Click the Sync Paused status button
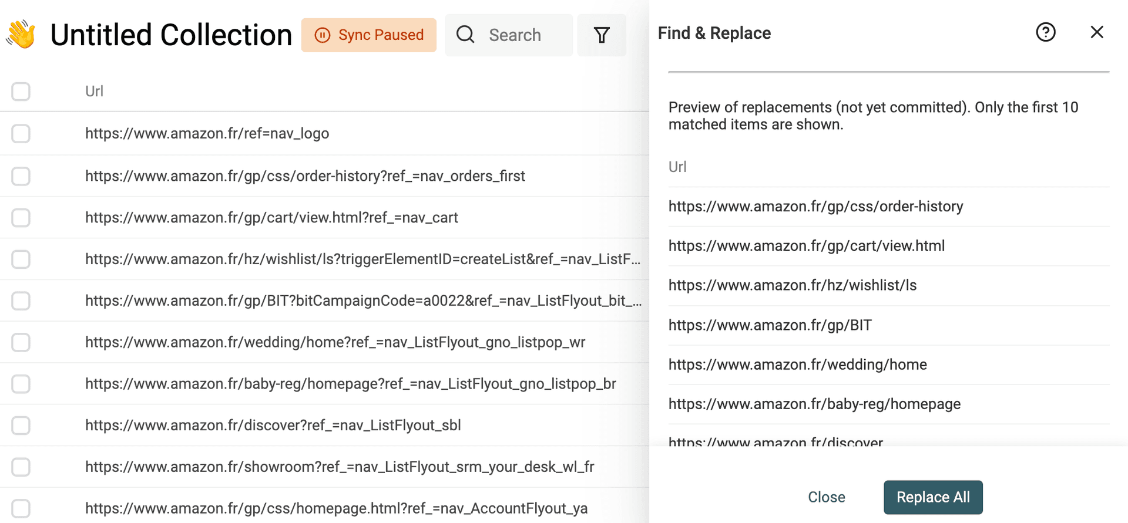This screenshot has width=1128, height=523. pos(369,35)
